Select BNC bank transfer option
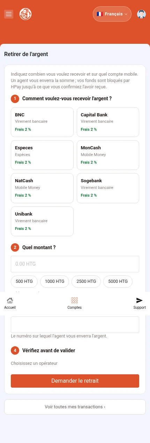This screenshot has width=150, height=443. point(42,122)
